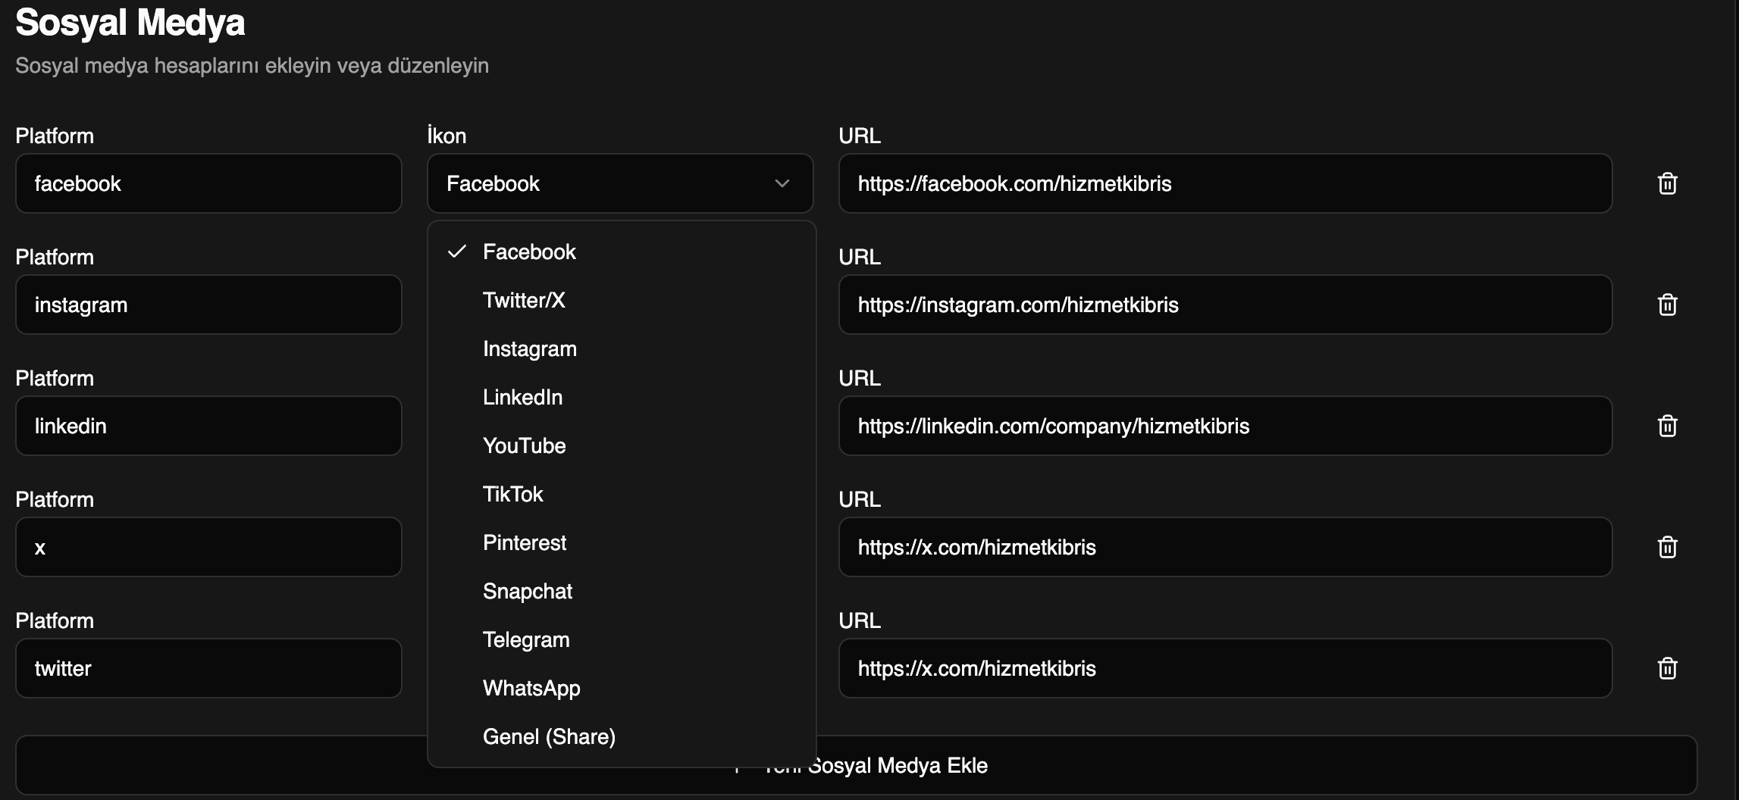
Task: Delete the facebook social media row
Action: (x=1667, y=183)
